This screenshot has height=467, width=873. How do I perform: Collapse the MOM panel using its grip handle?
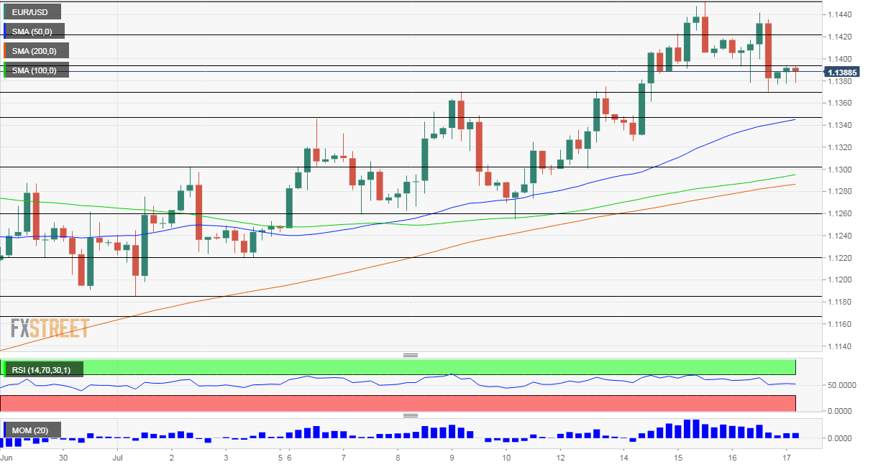click(x=412, y=415)
